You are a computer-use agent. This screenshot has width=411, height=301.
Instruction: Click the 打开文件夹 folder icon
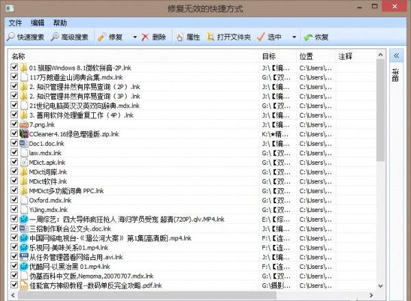pyautogui.click(x=210, y=37)
